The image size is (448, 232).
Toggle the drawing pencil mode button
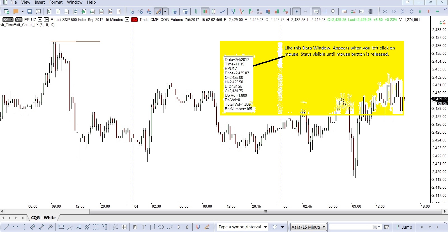click(159, 11)
